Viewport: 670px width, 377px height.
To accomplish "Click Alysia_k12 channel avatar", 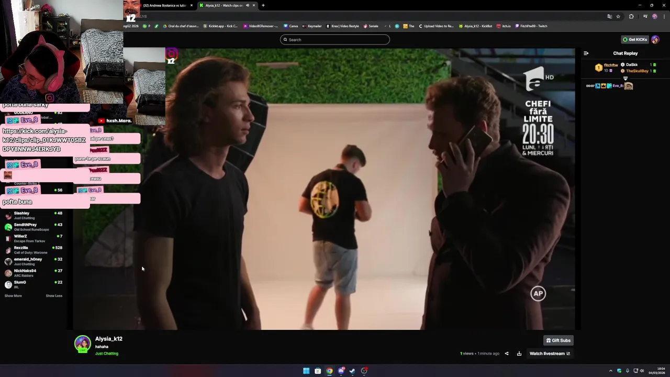I will [83, 344].
